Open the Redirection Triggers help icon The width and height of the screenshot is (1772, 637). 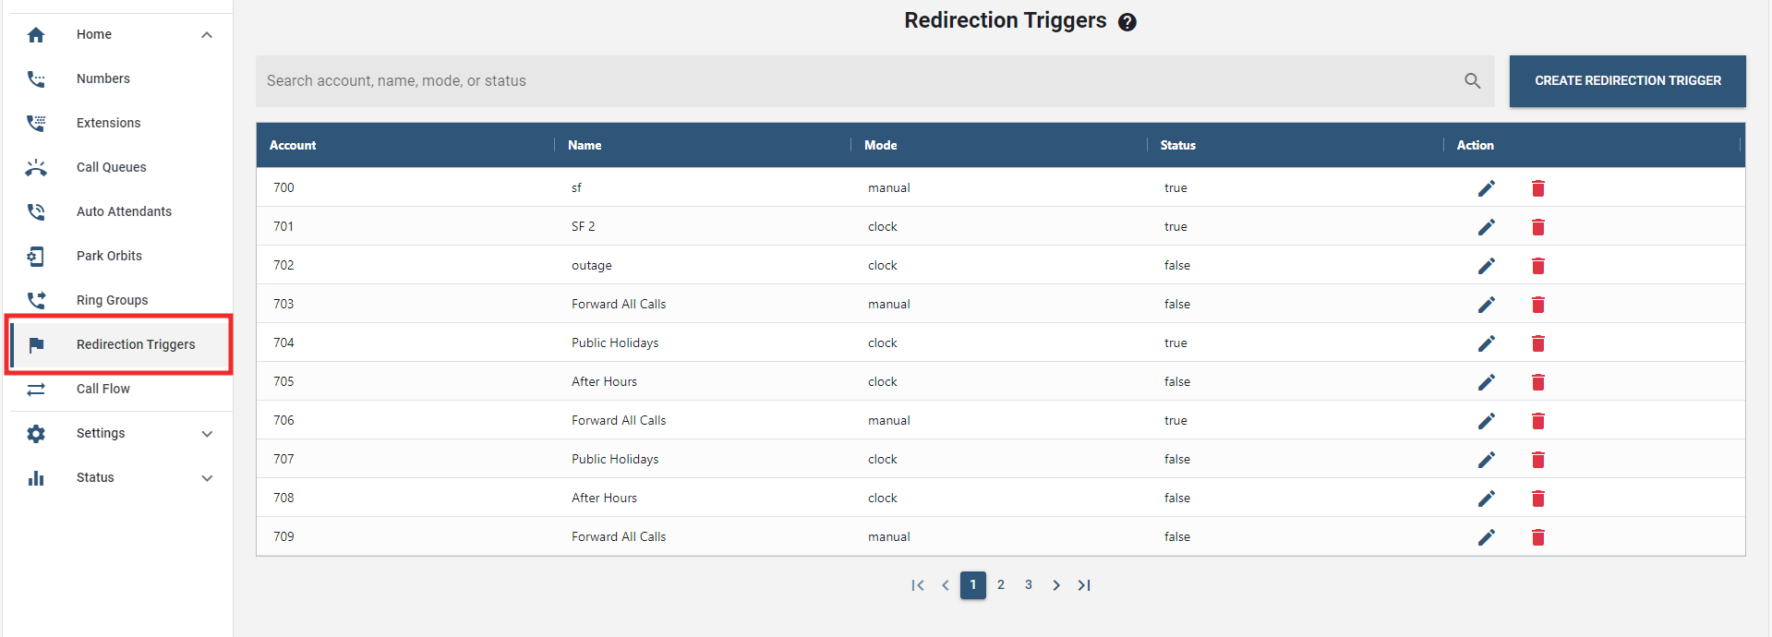pos(1127,22)
